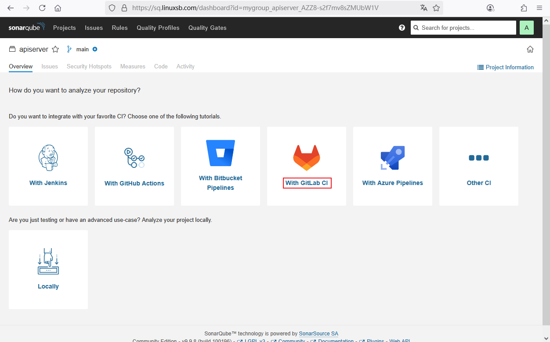Open the help question mark icon

pos(402,28)
